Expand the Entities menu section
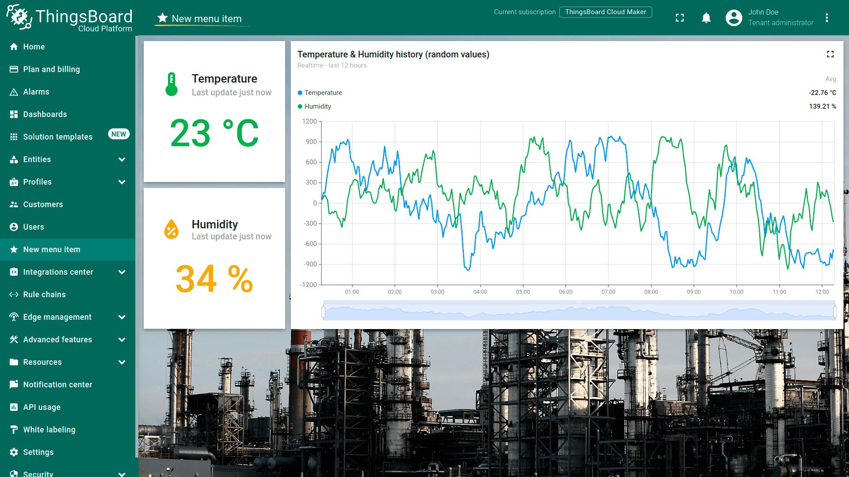 tap(122, 159)
